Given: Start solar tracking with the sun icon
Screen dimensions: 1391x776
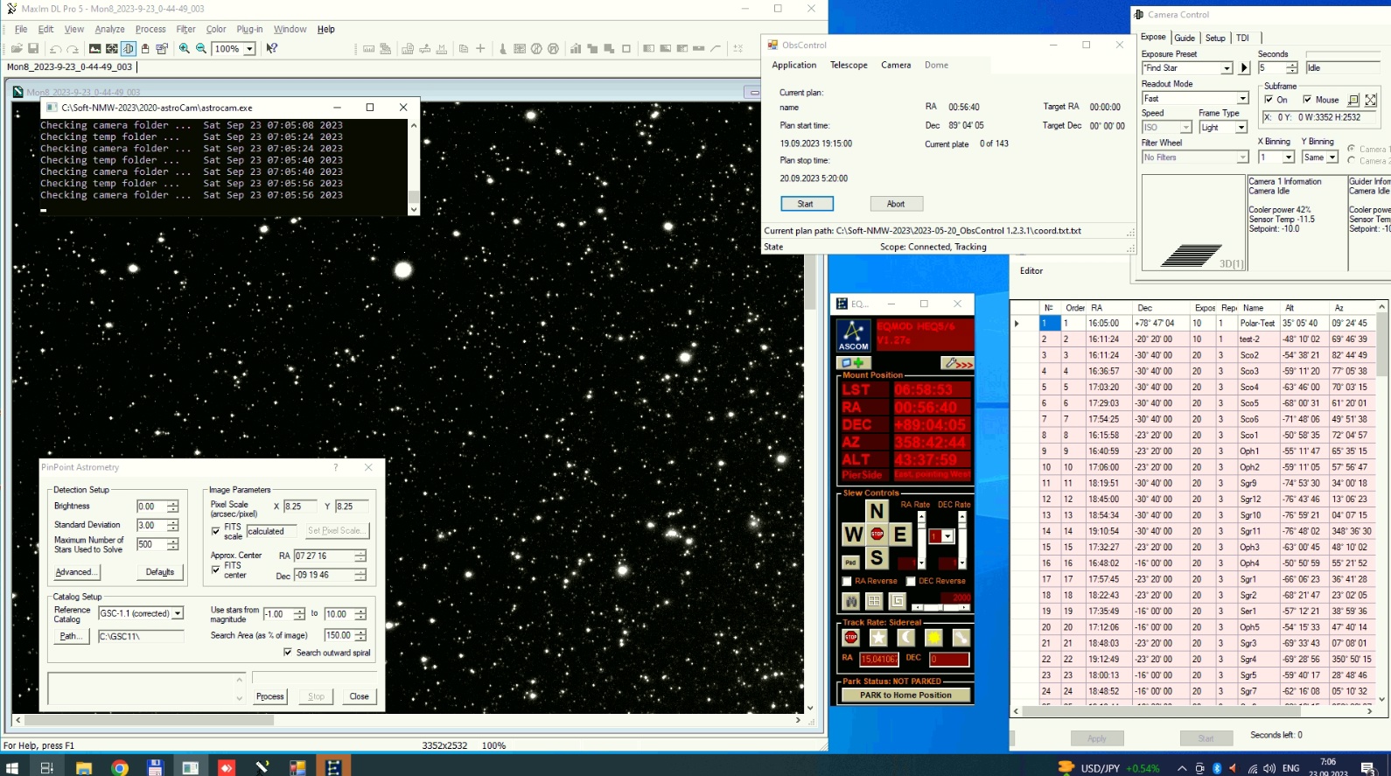Looking at the screenshot, I should pyautogui.click(x=933, y=637).
